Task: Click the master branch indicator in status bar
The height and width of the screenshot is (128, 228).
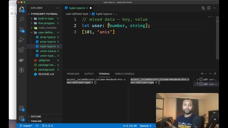Action: [26, 126]
